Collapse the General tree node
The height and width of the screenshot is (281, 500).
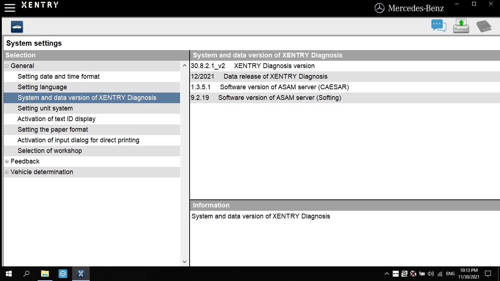coord(7,66)
